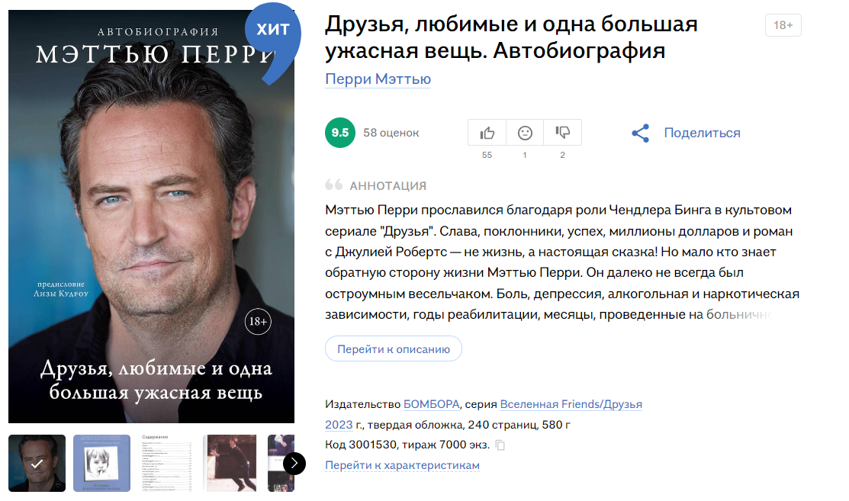Click the green 9.5 rating badge
Screen dimensions: 849x501
click(x=340, y=133)
